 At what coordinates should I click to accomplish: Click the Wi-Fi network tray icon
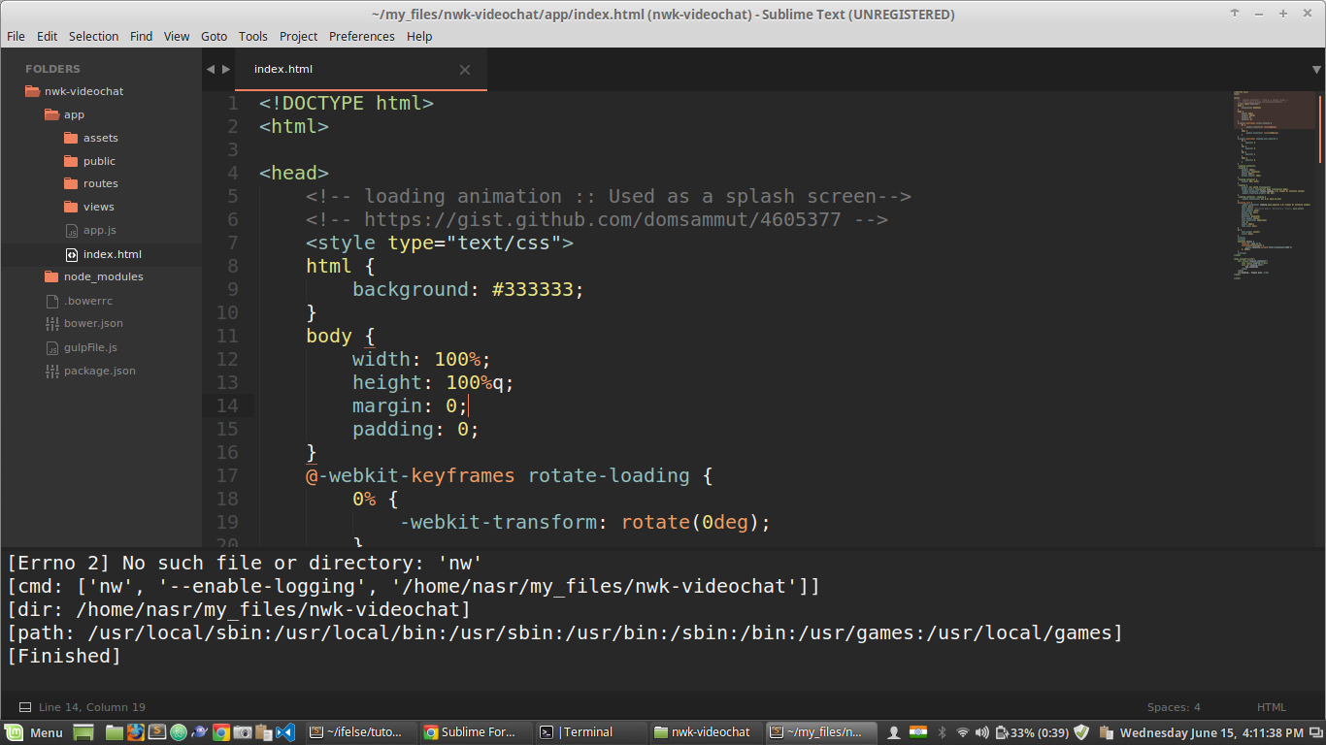(x=962, y=732)
